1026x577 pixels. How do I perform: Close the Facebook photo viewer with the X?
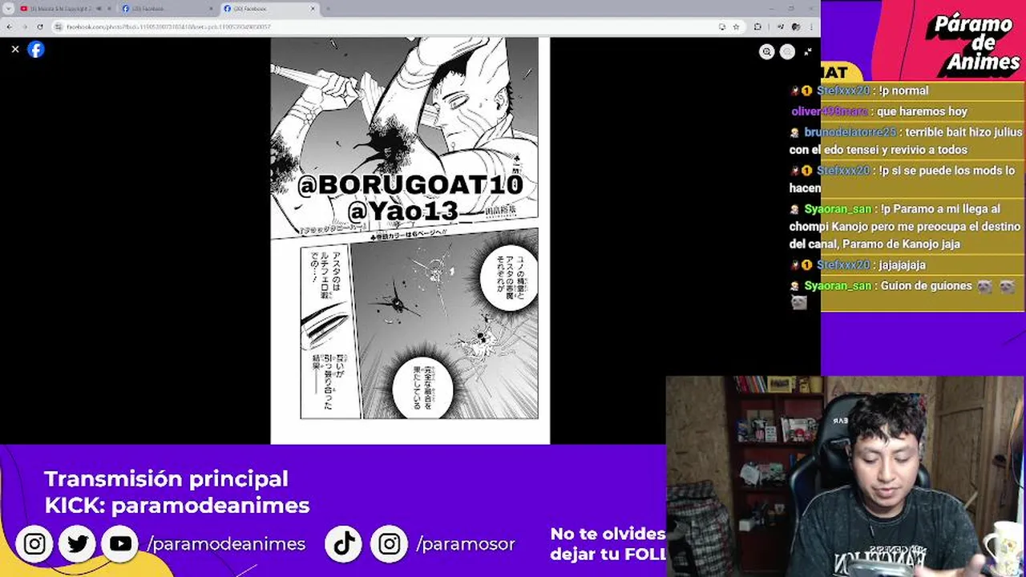click(x=14, y=50)
